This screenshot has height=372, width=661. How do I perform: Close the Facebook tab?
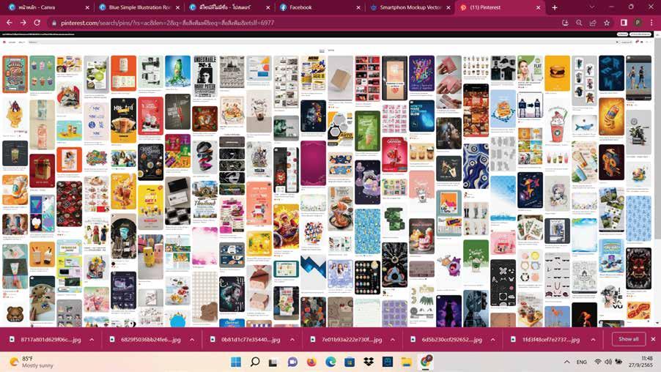[358, 7]
